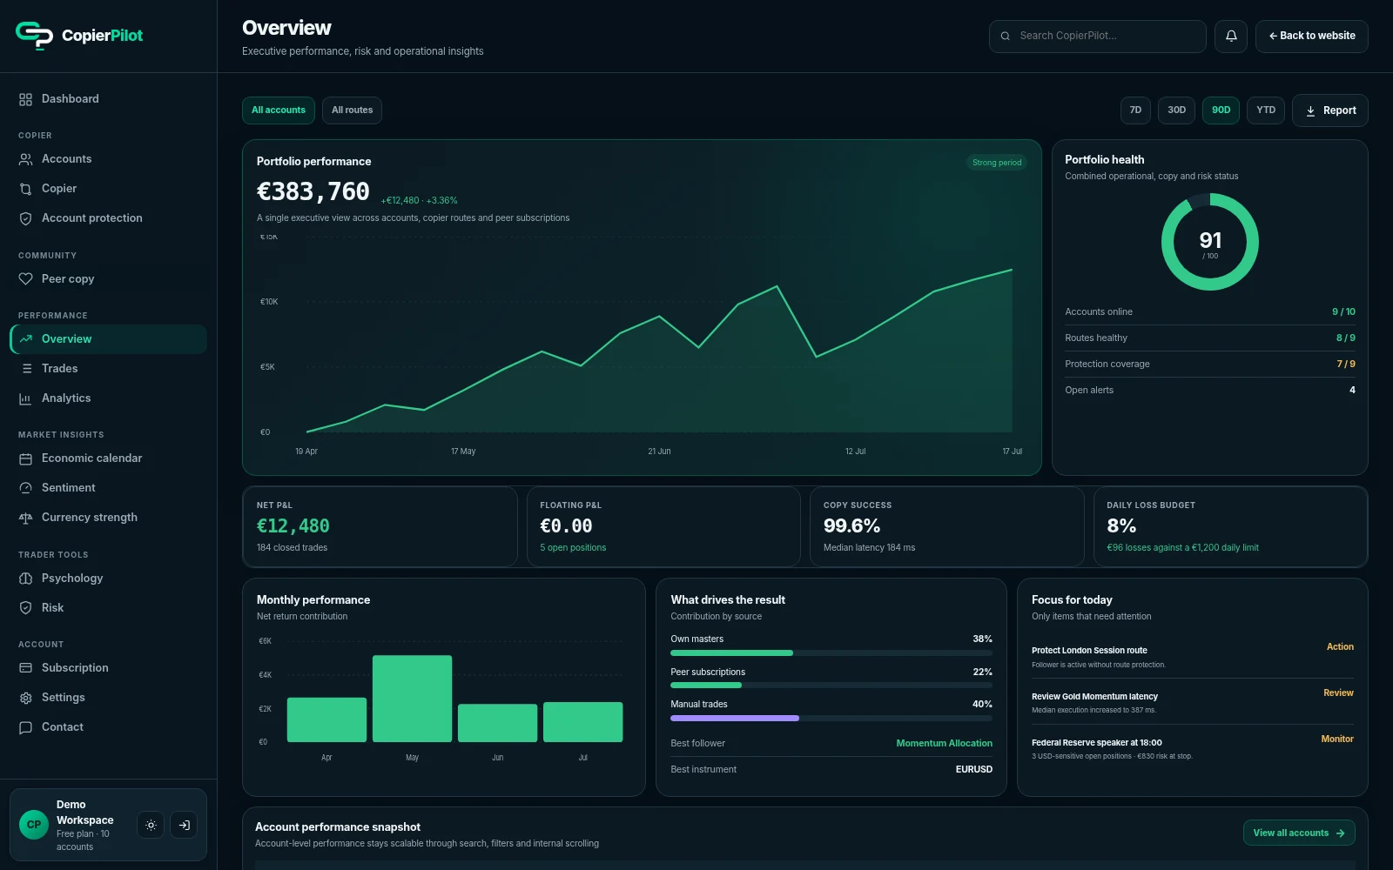Open Economic calendar page
This screenshot has width=1393, height=870.
pyautogui.click(x=109, y=458)
